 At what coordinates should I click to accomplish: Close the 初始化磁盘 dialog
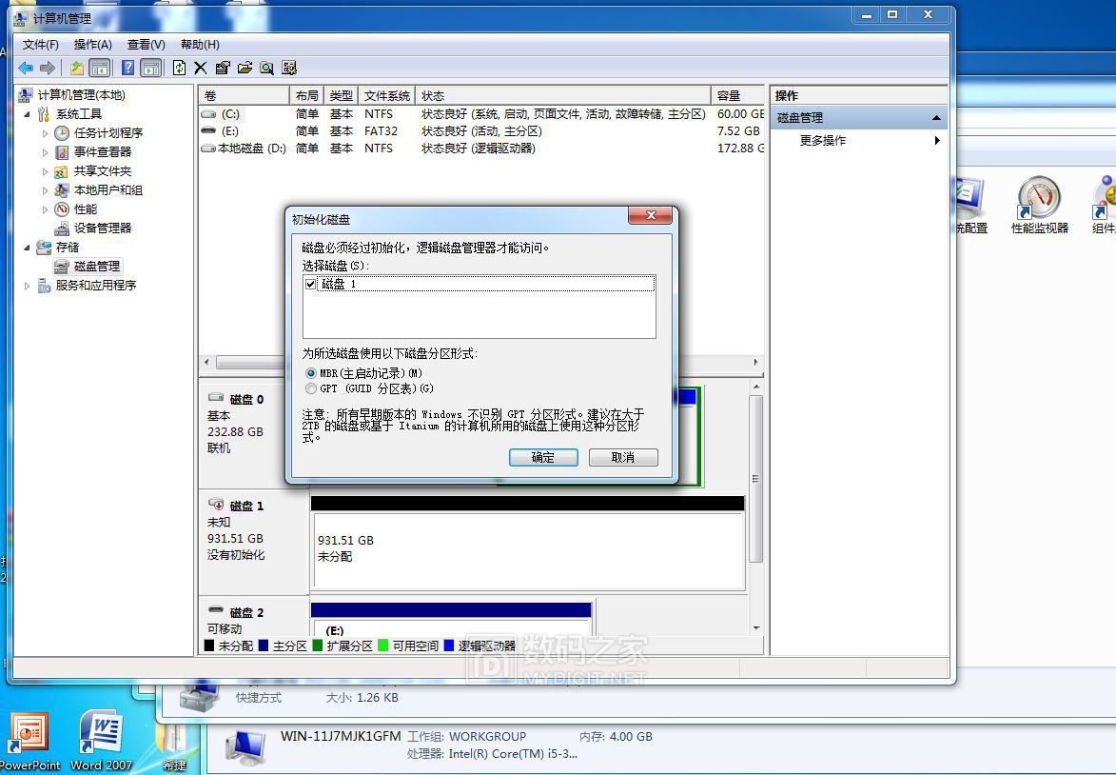click(x=650, y=215)
